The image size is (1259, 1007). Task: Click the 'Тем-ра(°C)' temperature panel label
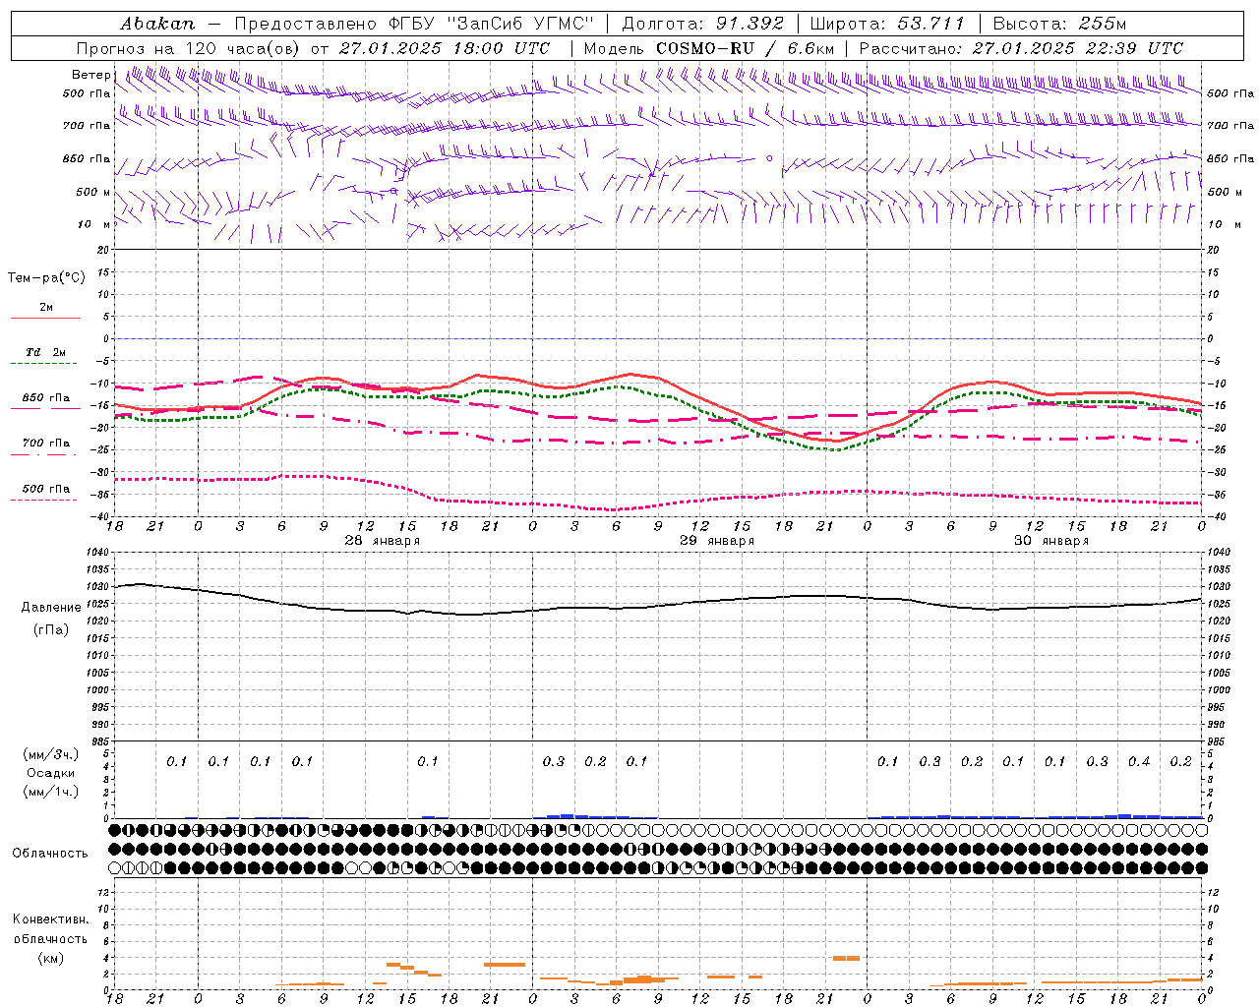(46, 278)
